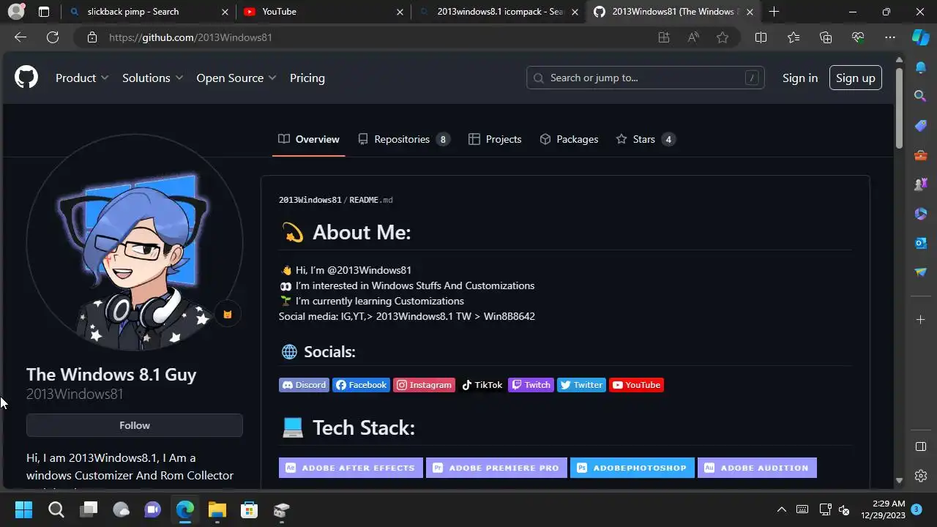Click the Search or jump to field
Viewport: 937px width, 527px height.
(x=646, y=78)
